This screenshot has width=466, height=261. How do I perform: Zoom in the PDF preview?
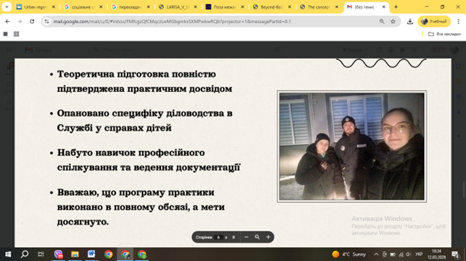point(268,237)
